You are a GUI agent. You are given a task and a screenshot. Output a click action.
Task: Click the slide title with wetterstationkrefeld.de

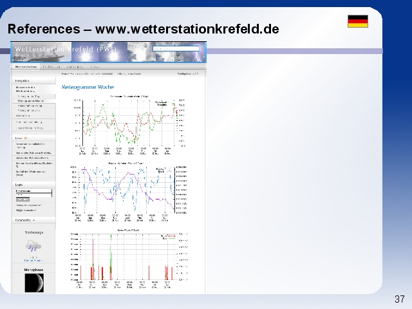143,29
